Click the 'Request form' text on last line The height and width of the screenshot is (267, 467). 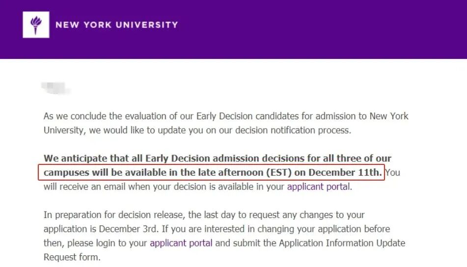pyautogui.click(x=72, y=257)
